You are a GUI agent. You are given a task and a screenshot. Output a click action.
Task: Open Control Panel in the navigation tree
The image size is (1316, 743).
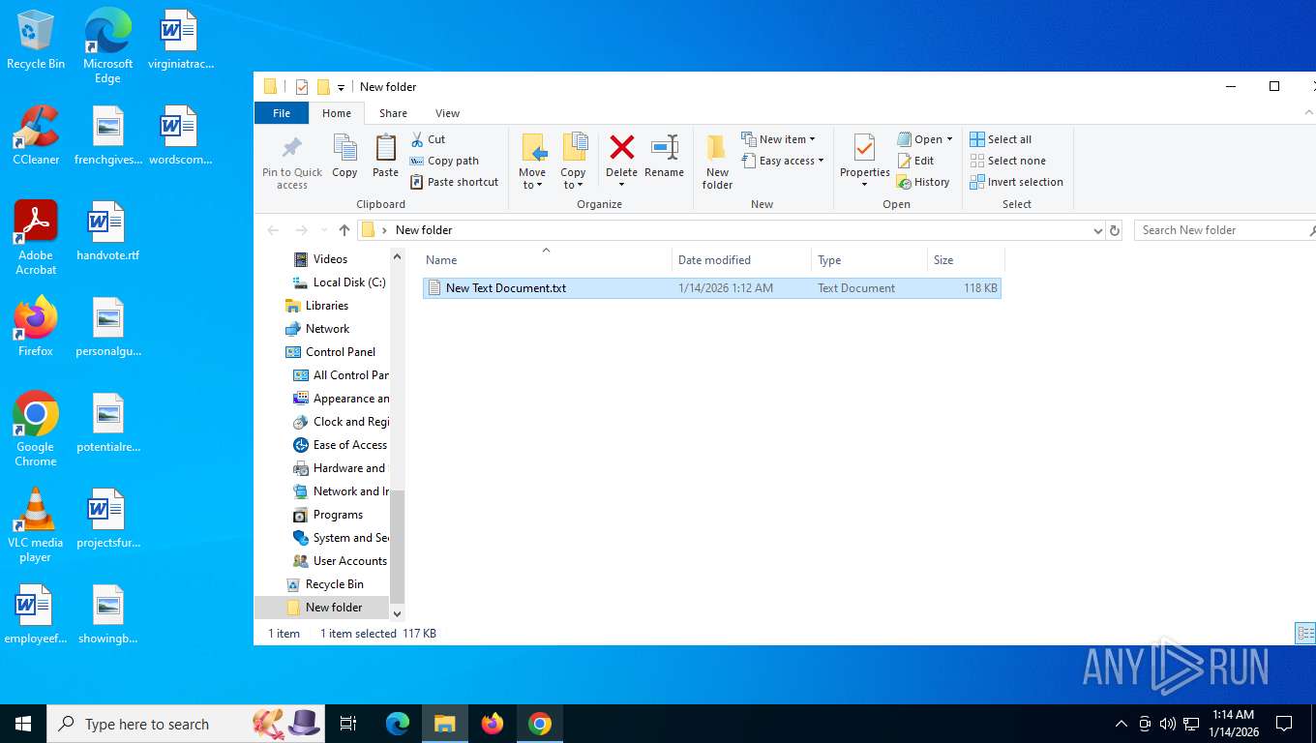click(340, 352)
